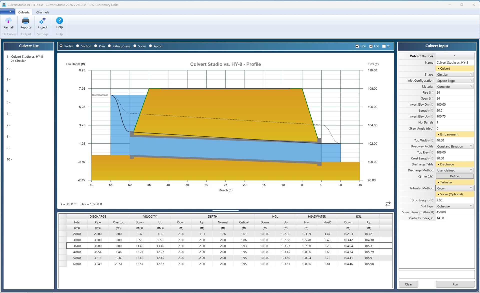Screen dimensions: 480x293
Task: Open the blue application menu button
Action: [7, 11]
